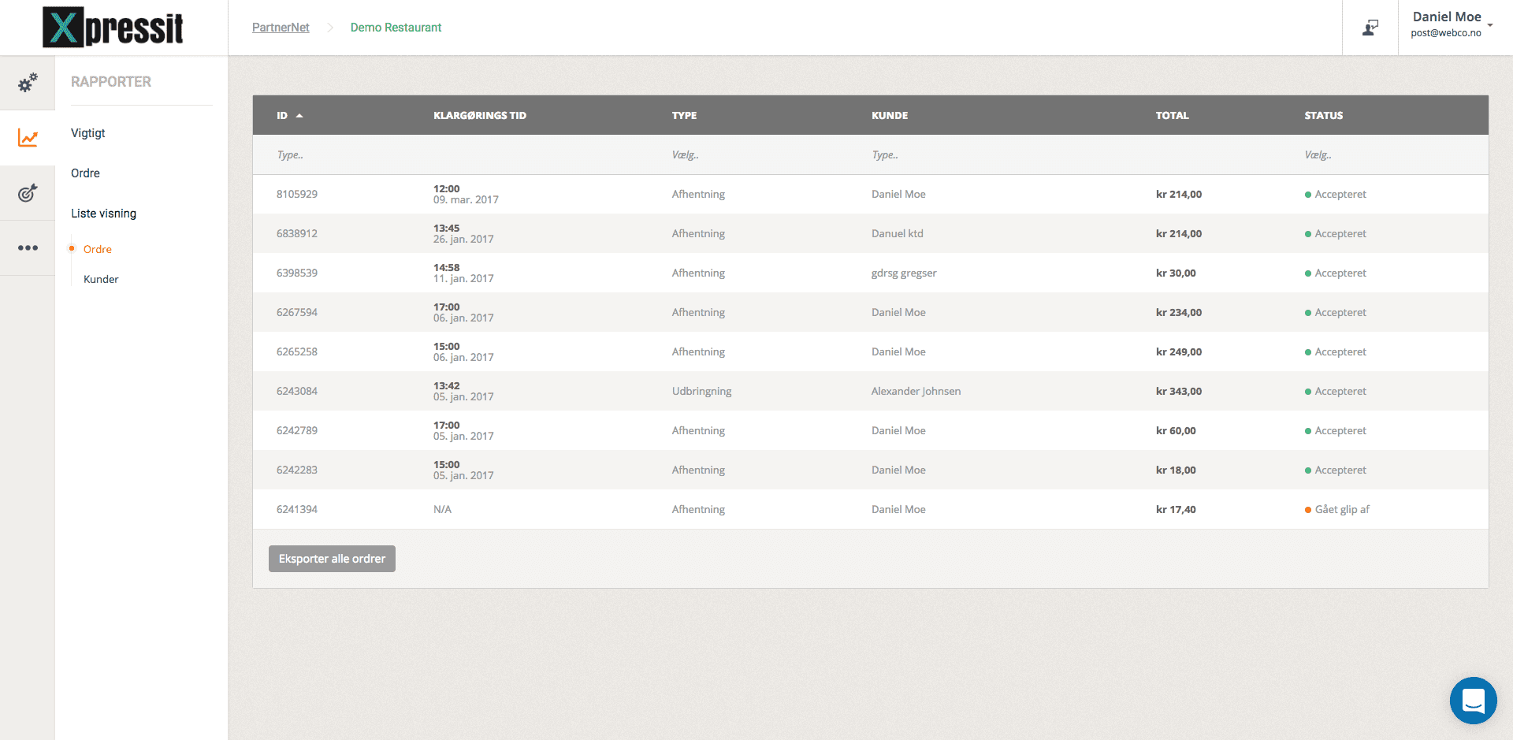
Task: Select order ID 8105929
Action: (x=297, y=195)
